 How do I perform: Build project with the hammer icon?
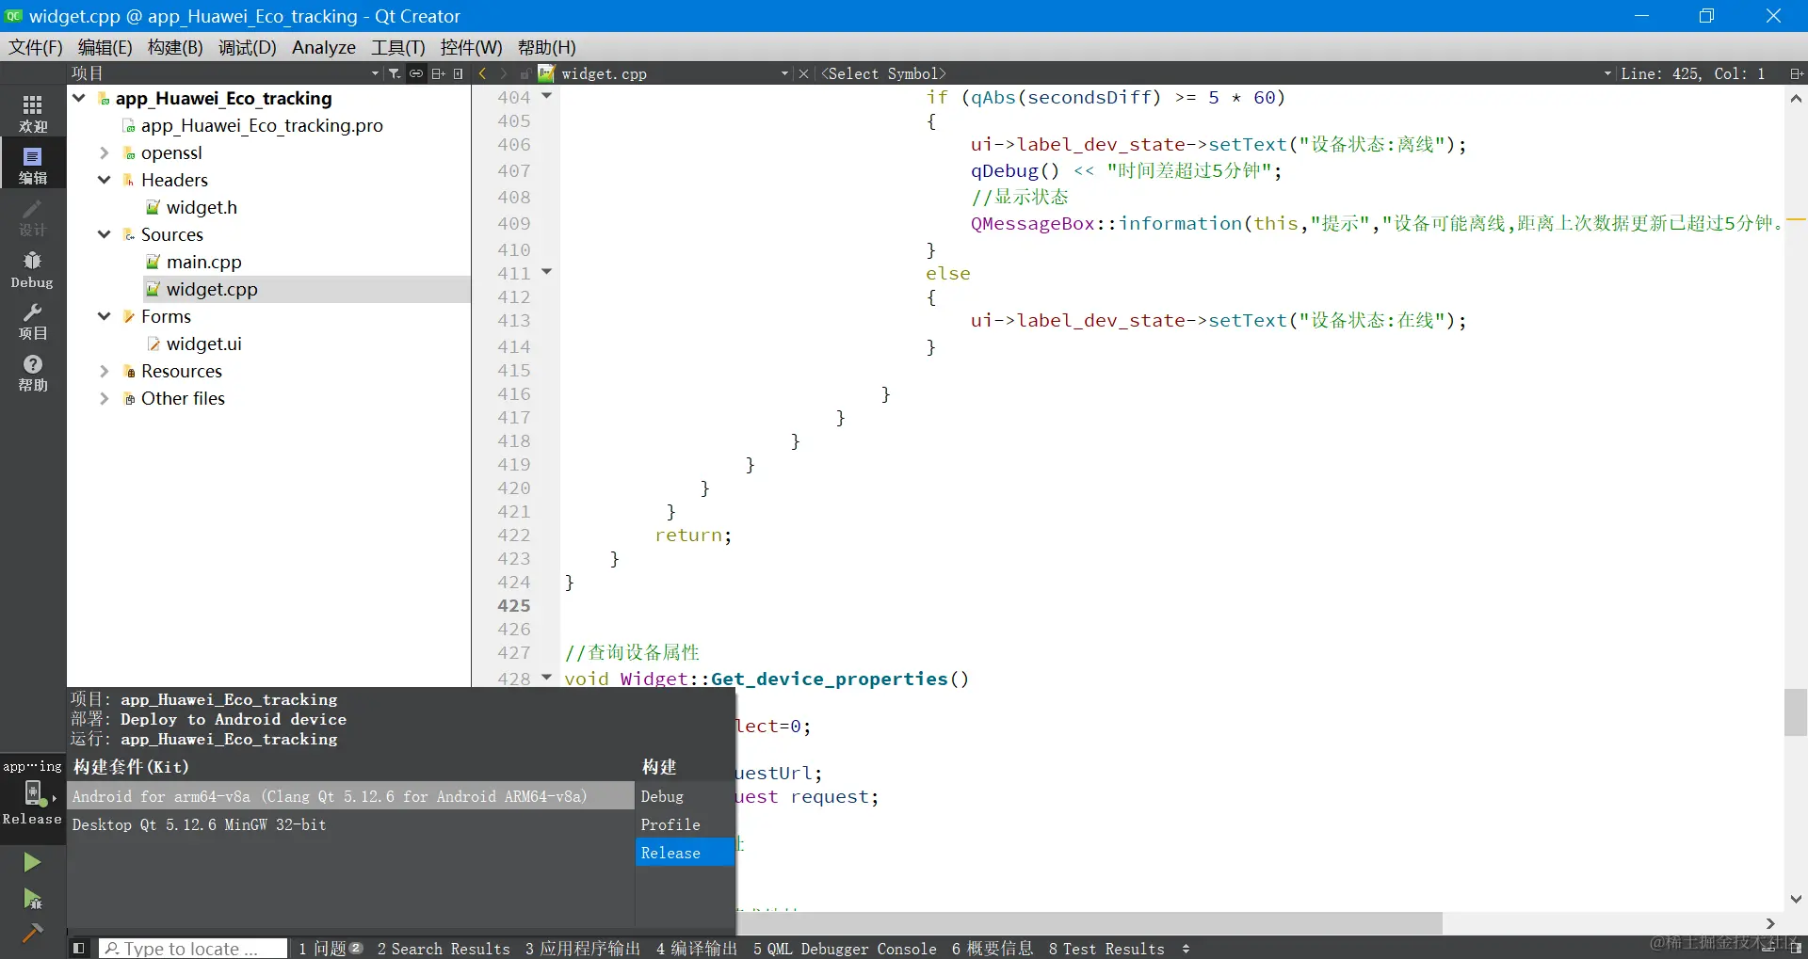pyautogui.click(x=32, y=933)
